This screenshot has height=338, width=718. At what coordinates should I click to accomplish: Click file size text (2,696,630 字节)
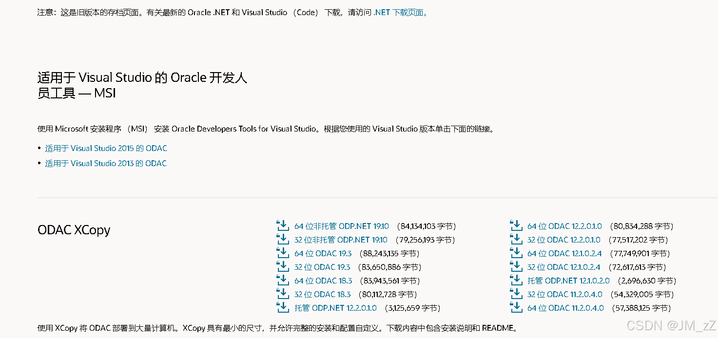[647, 281]
